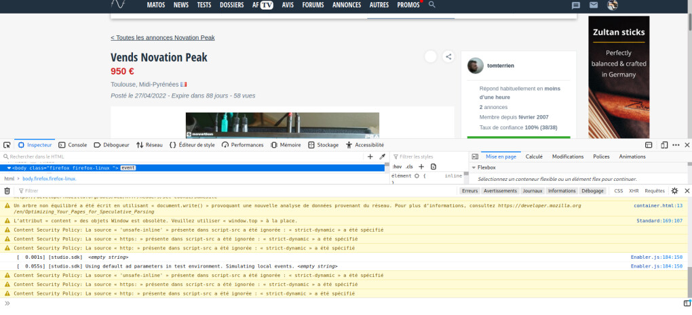Enable the XHR console filter
The height and width of the screenshot is (315, 692).
tap(634, 191)
